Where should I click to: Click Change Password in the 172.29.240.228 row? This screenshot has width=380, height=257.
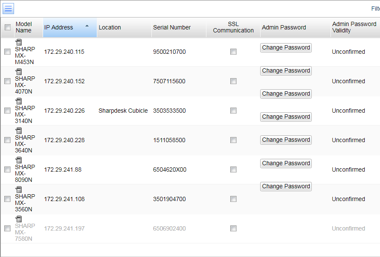(286, 140)
